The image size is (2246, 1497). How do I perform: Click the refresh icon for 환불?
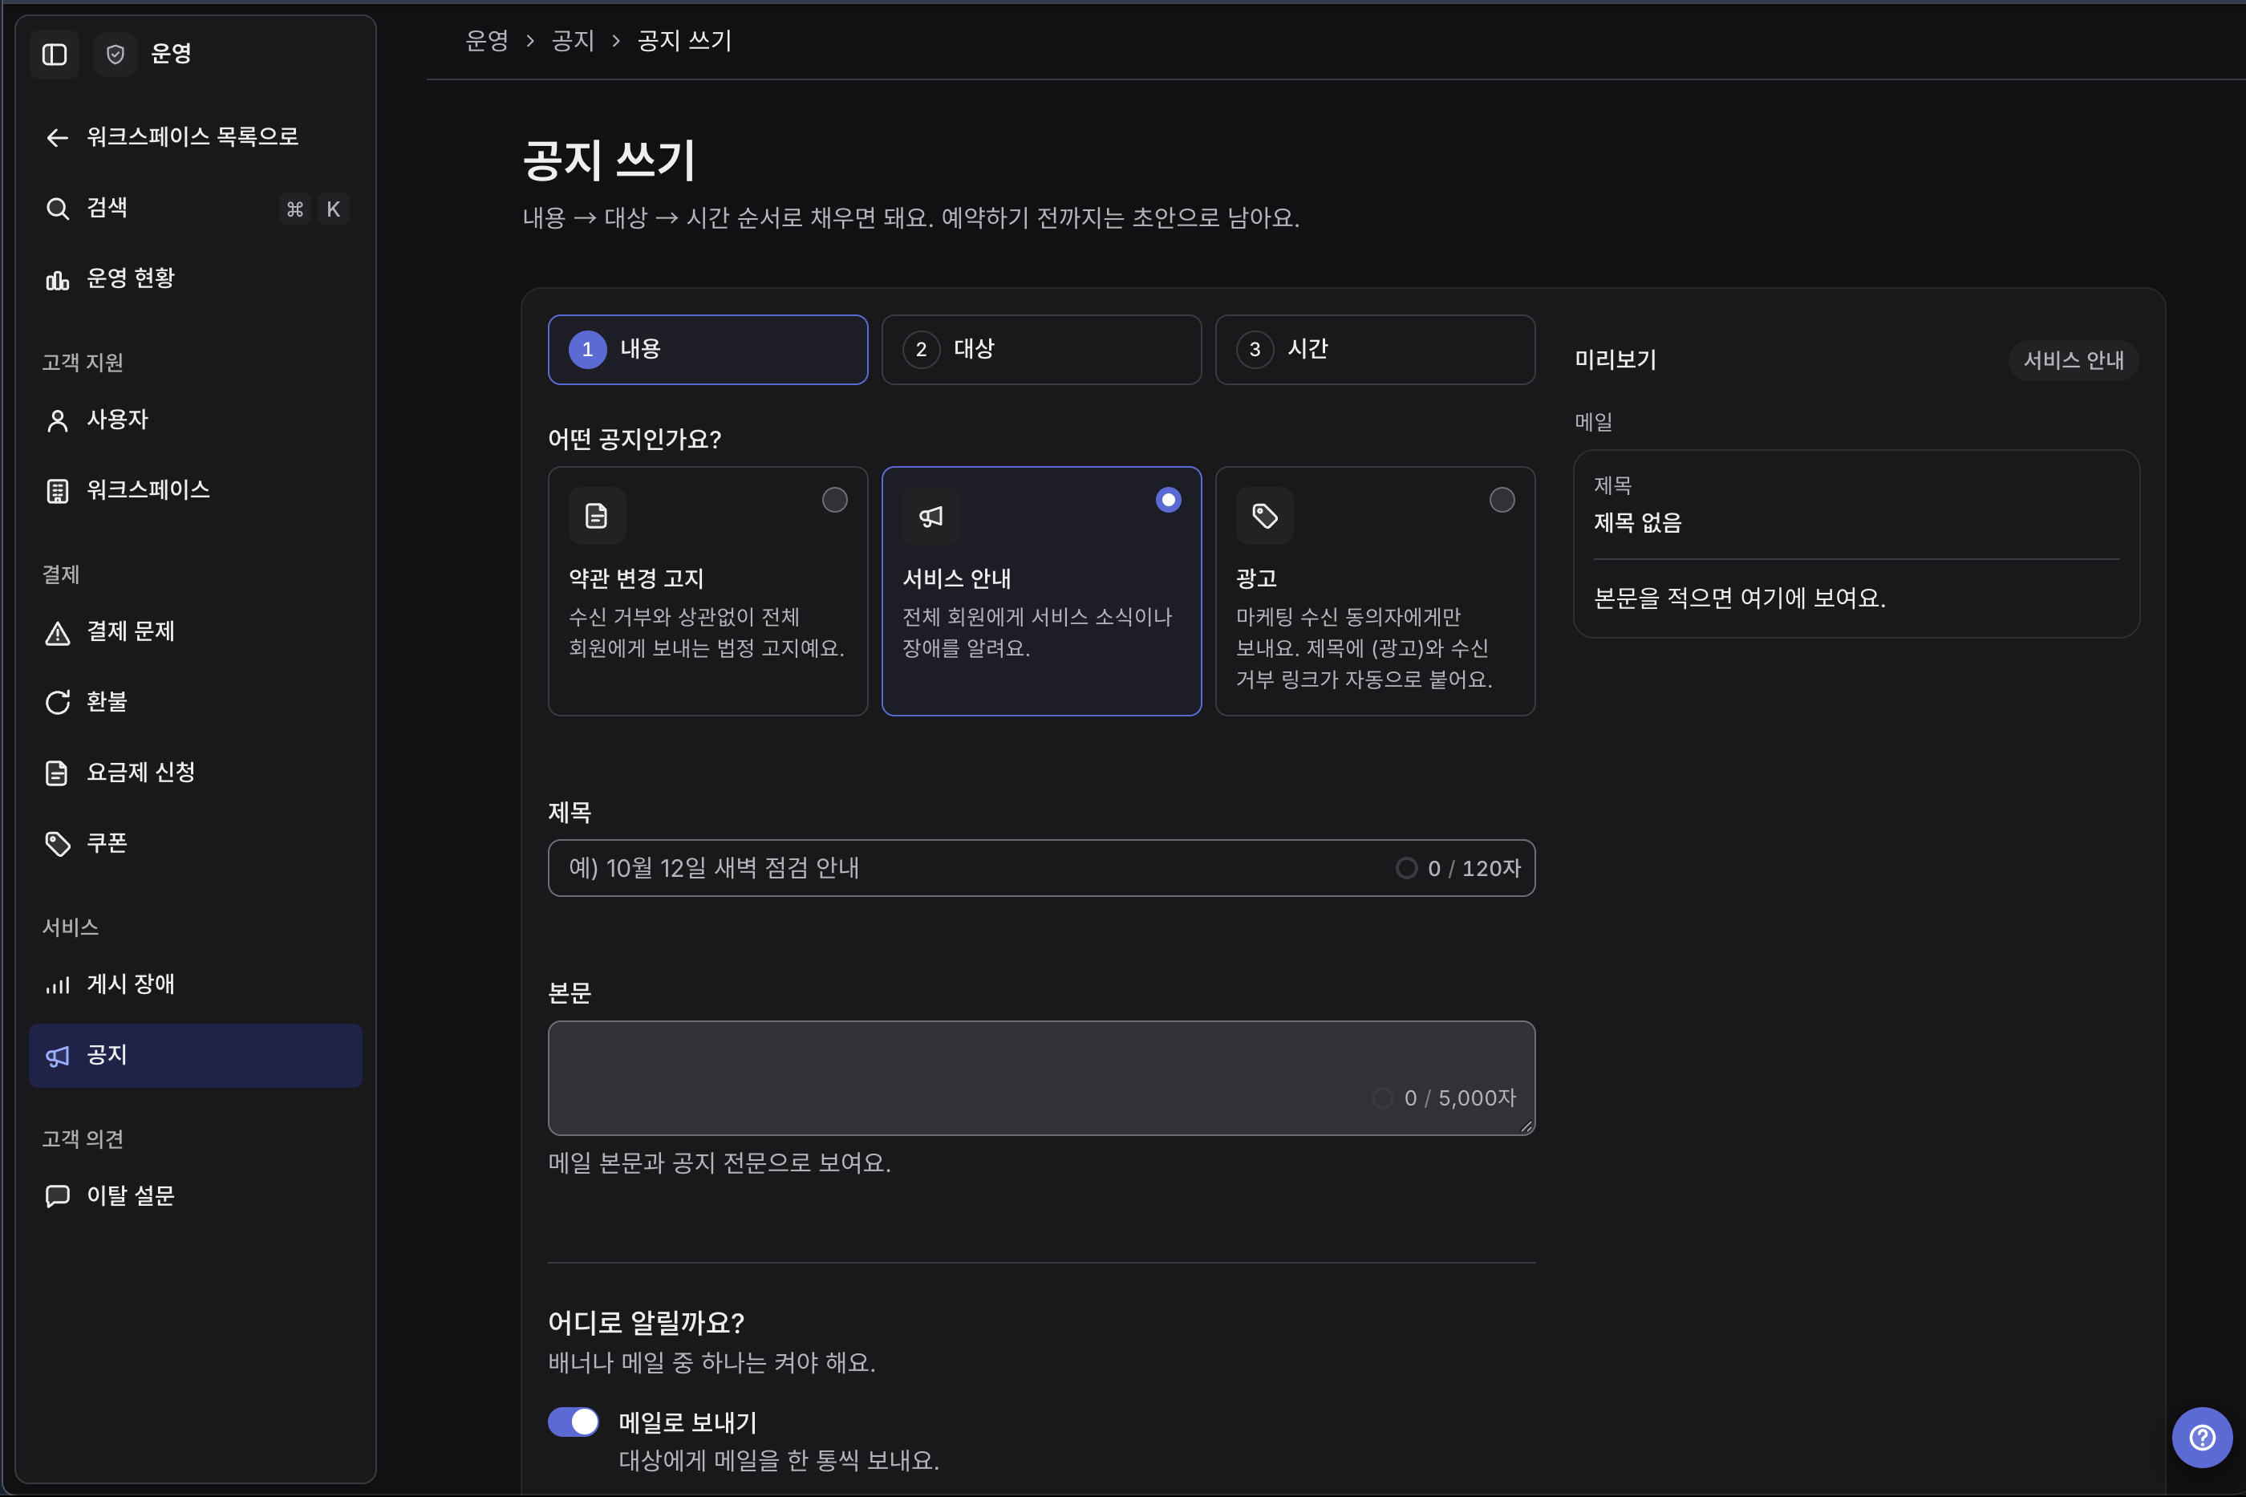click(57, 703)
